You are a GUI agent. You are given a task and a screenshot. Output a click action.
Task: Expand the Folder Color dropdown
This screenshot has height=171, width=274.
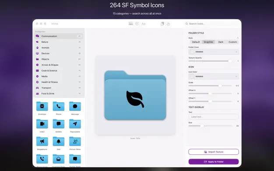[x=214, y=52]
